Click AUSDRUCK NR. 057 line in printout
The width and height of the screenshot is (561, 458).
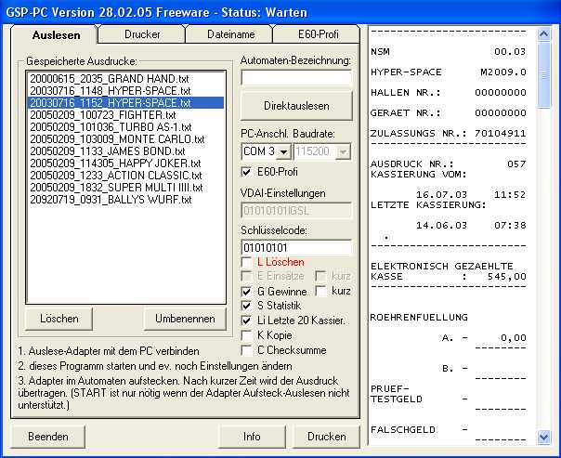[x=449, y=164]
